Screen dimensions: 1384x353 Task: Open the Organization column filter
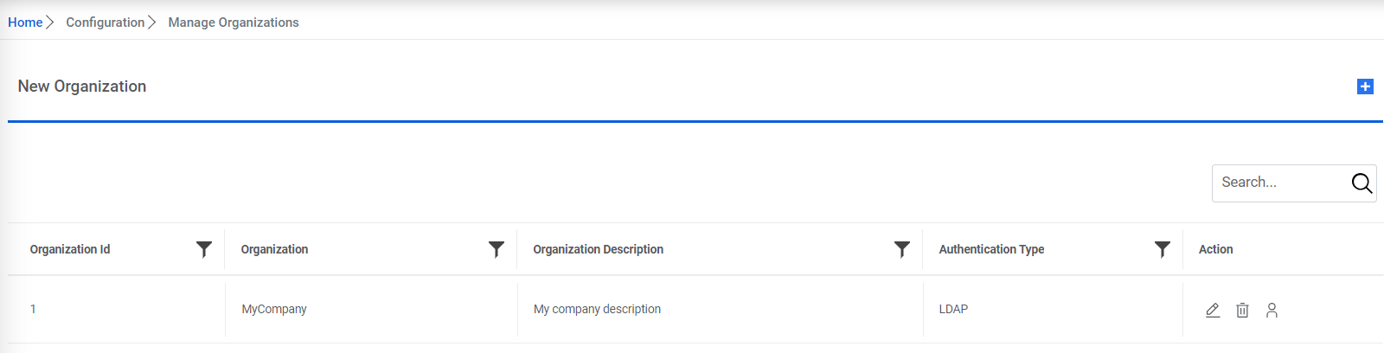[497, 249]
